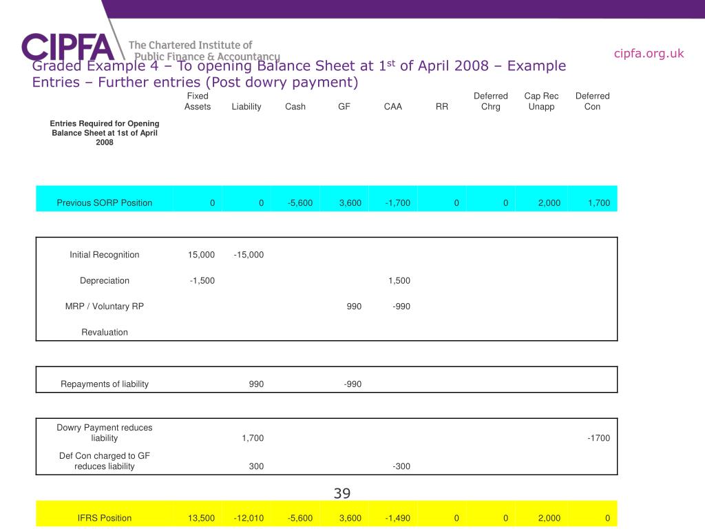The height and width of the screenshot is (529, 705).
Task: Click the 'Cap Rec Unapp' column header
Action: [x=541, y=101]
